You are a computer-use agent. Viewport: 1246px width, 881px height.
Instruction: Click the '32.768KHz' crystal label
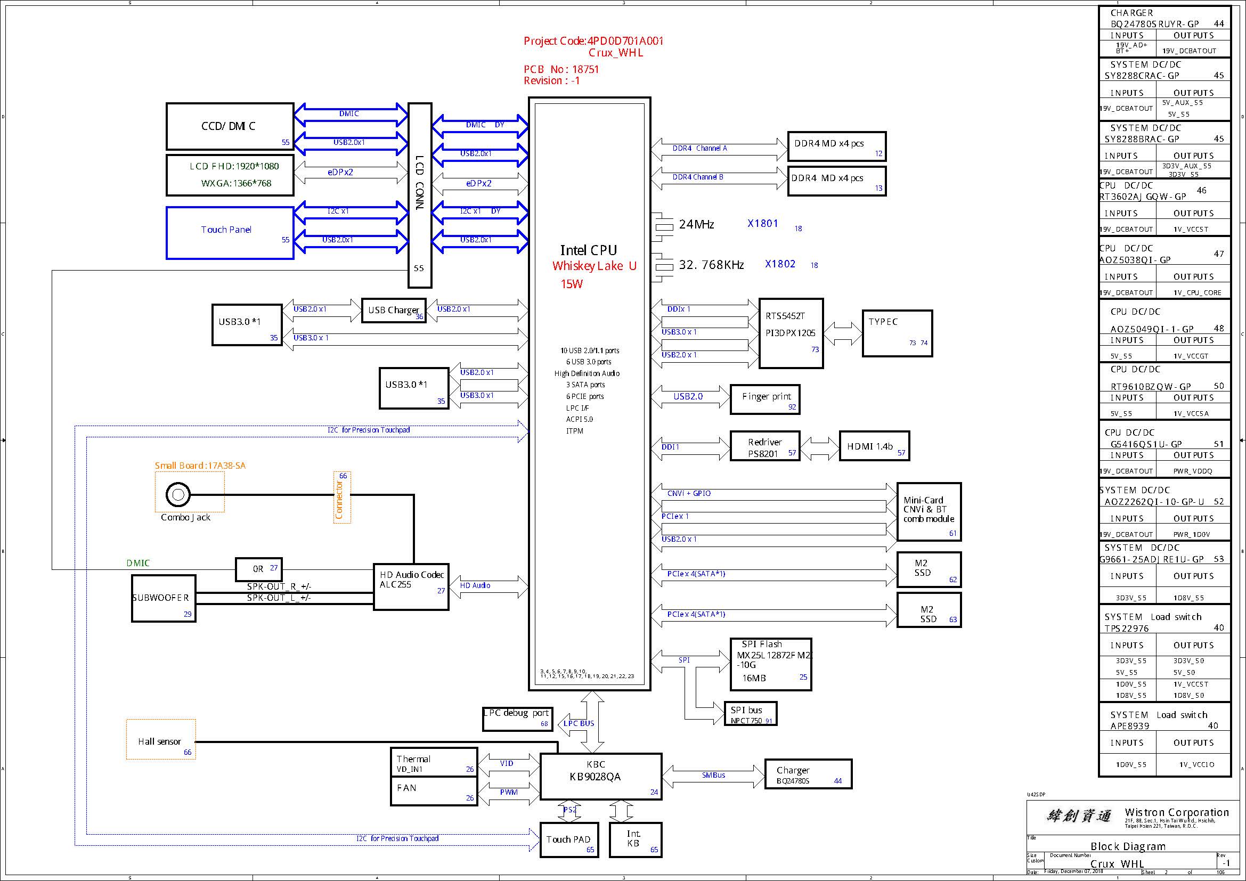[711, 265]
